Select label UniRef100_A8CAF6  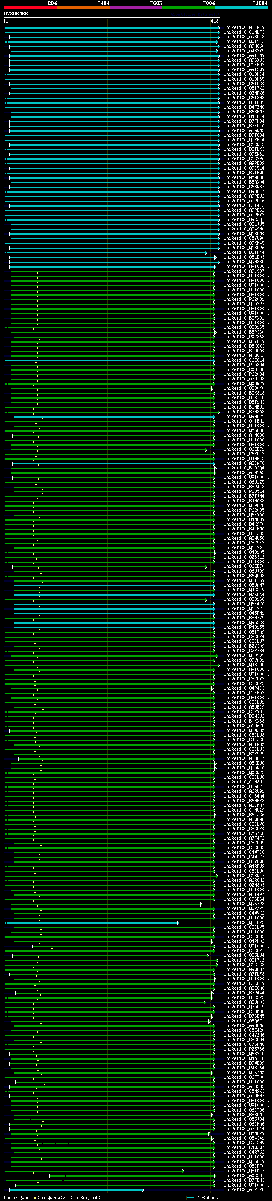pos(244,464)
